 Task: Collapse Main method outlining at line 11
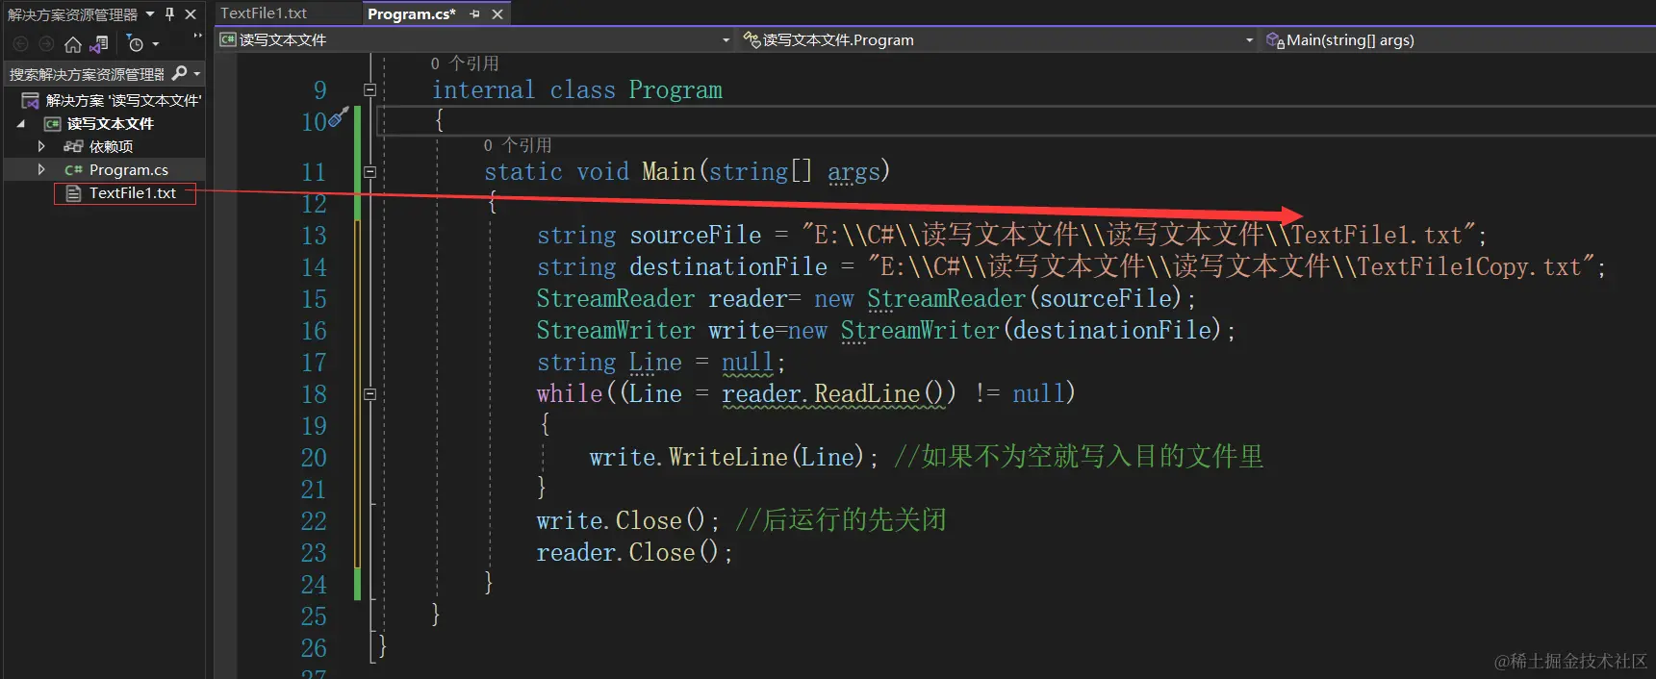[369, 172]
